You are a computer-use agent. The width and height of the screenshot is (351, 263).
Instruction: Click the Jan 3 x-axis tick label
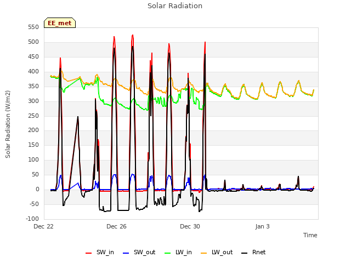coord(262,226)
